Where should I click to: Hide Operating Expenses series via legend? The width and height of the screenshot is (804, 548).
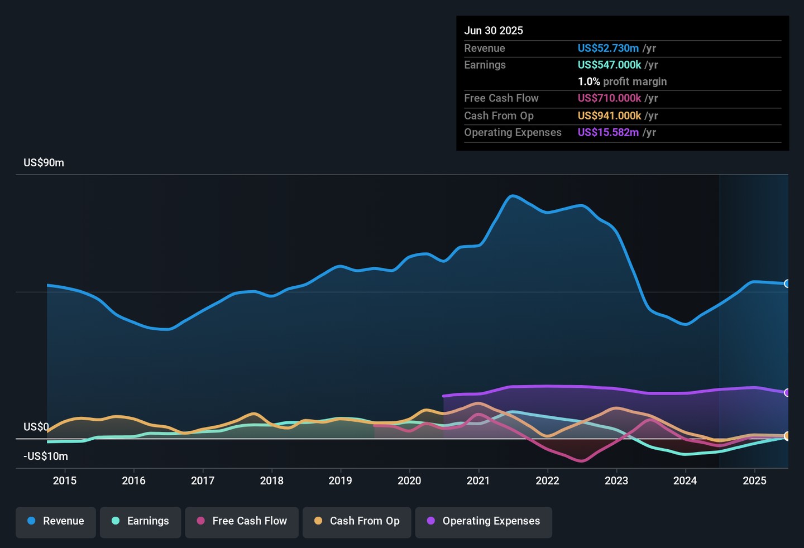point(484,521)
